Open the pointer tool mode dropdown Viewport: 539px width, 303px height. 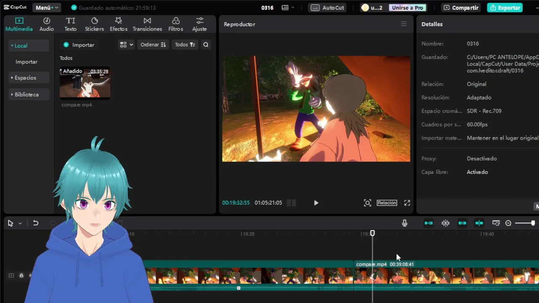point(20,223)
